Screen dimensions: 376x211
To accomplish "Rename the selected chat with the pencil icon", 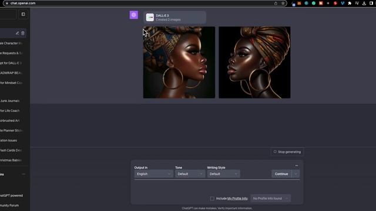I will pyautogui.click(x=17, y=33).
